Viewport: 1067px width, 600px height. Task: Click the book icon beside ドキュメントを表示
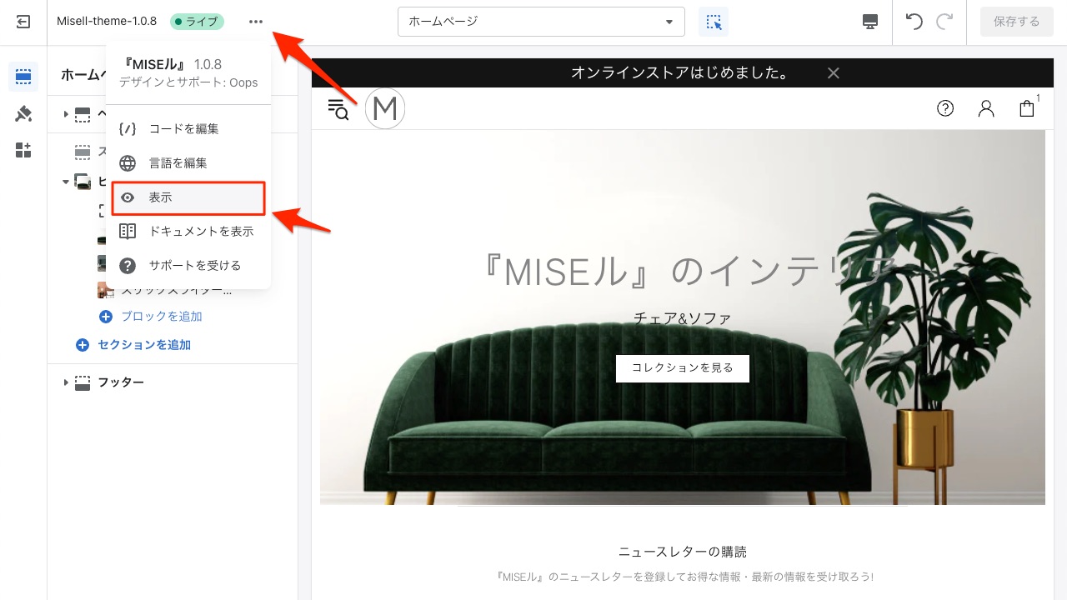pos(128,231)
